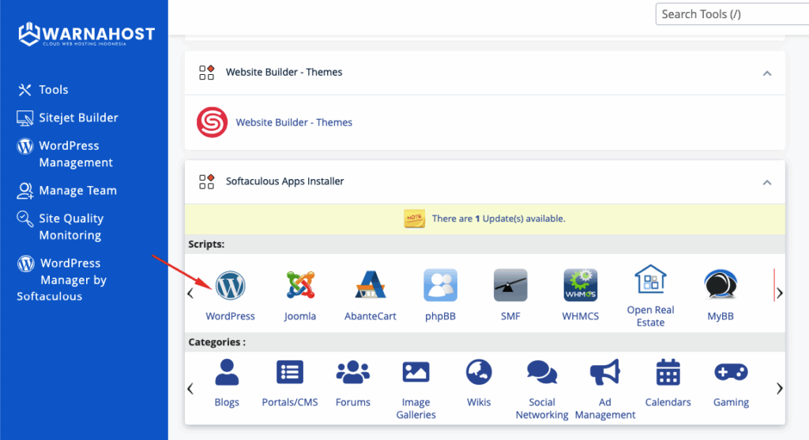The image size is (809, 440).
Task: Open Manage Team in the sidebar
Action: (x=66, y=191)
